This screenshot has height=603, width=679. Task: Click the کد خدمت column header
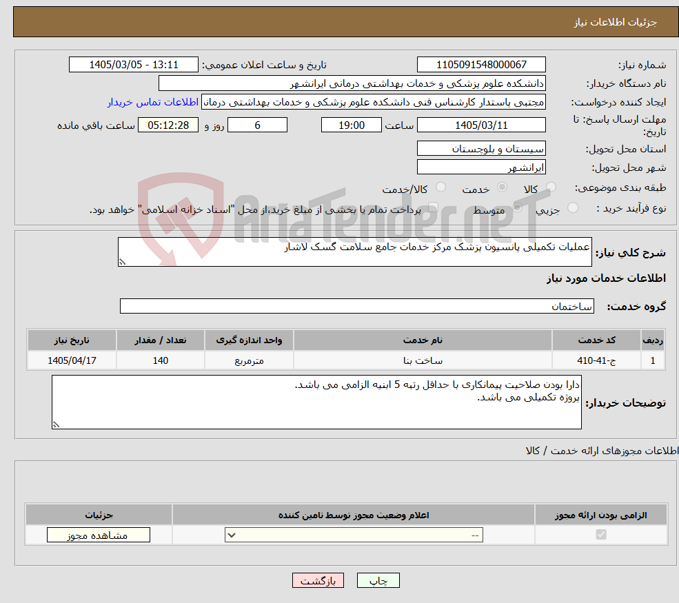596,340
